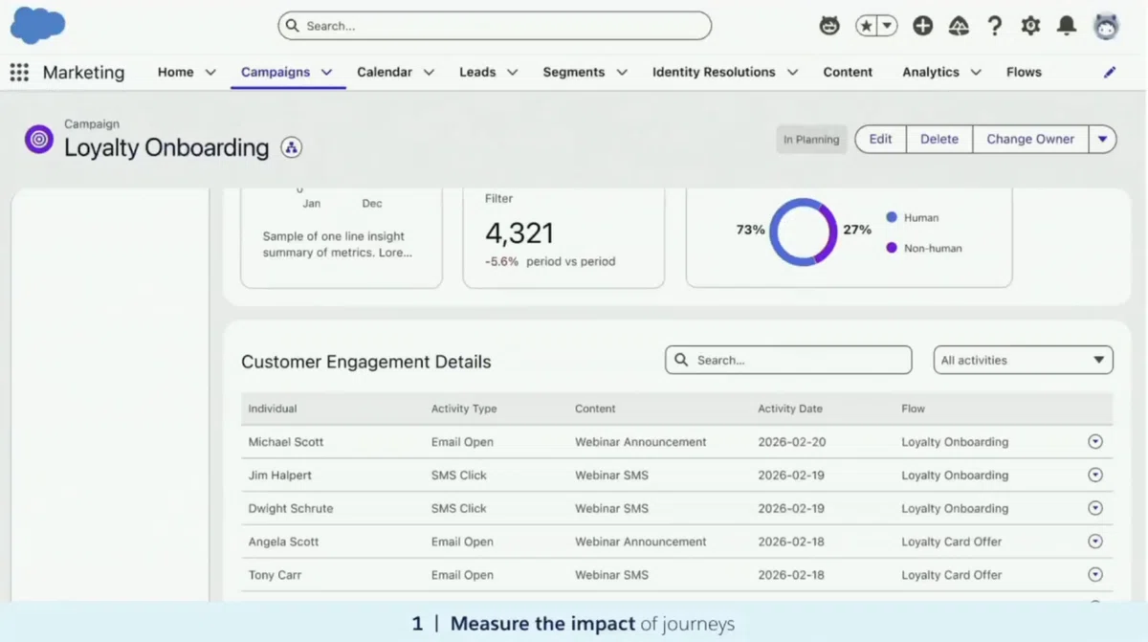Expand the Calendar tab chevron
This screenshot has height=642, width=1148.
click(x=429, y=72)
